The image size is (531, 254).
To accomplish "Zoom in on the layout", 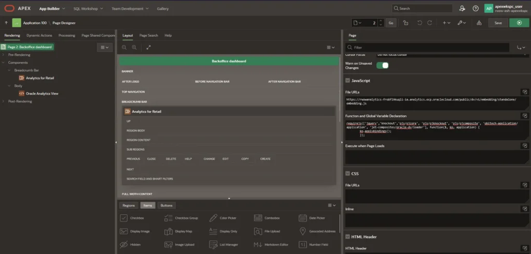I will click(134, 47).
